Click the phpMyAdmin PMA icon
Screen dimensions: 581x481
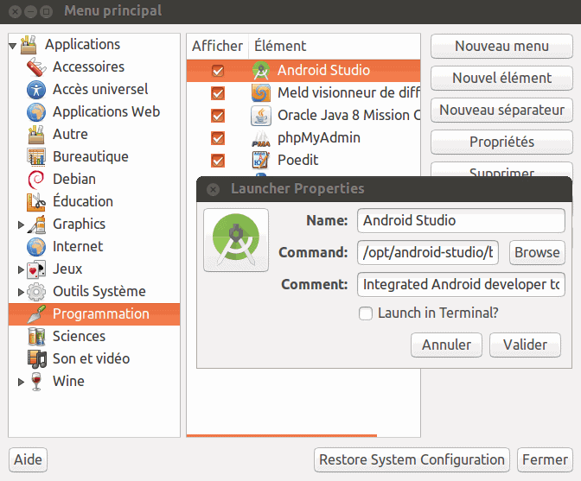click(261, 138)
